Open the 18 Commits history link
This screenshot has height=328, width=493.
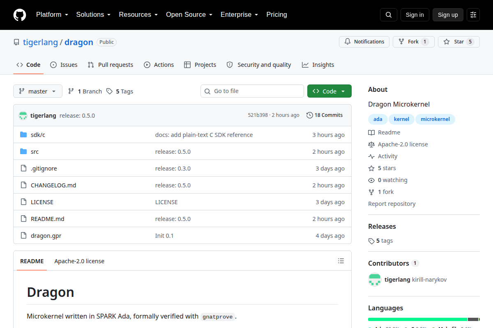coord(325,115)
